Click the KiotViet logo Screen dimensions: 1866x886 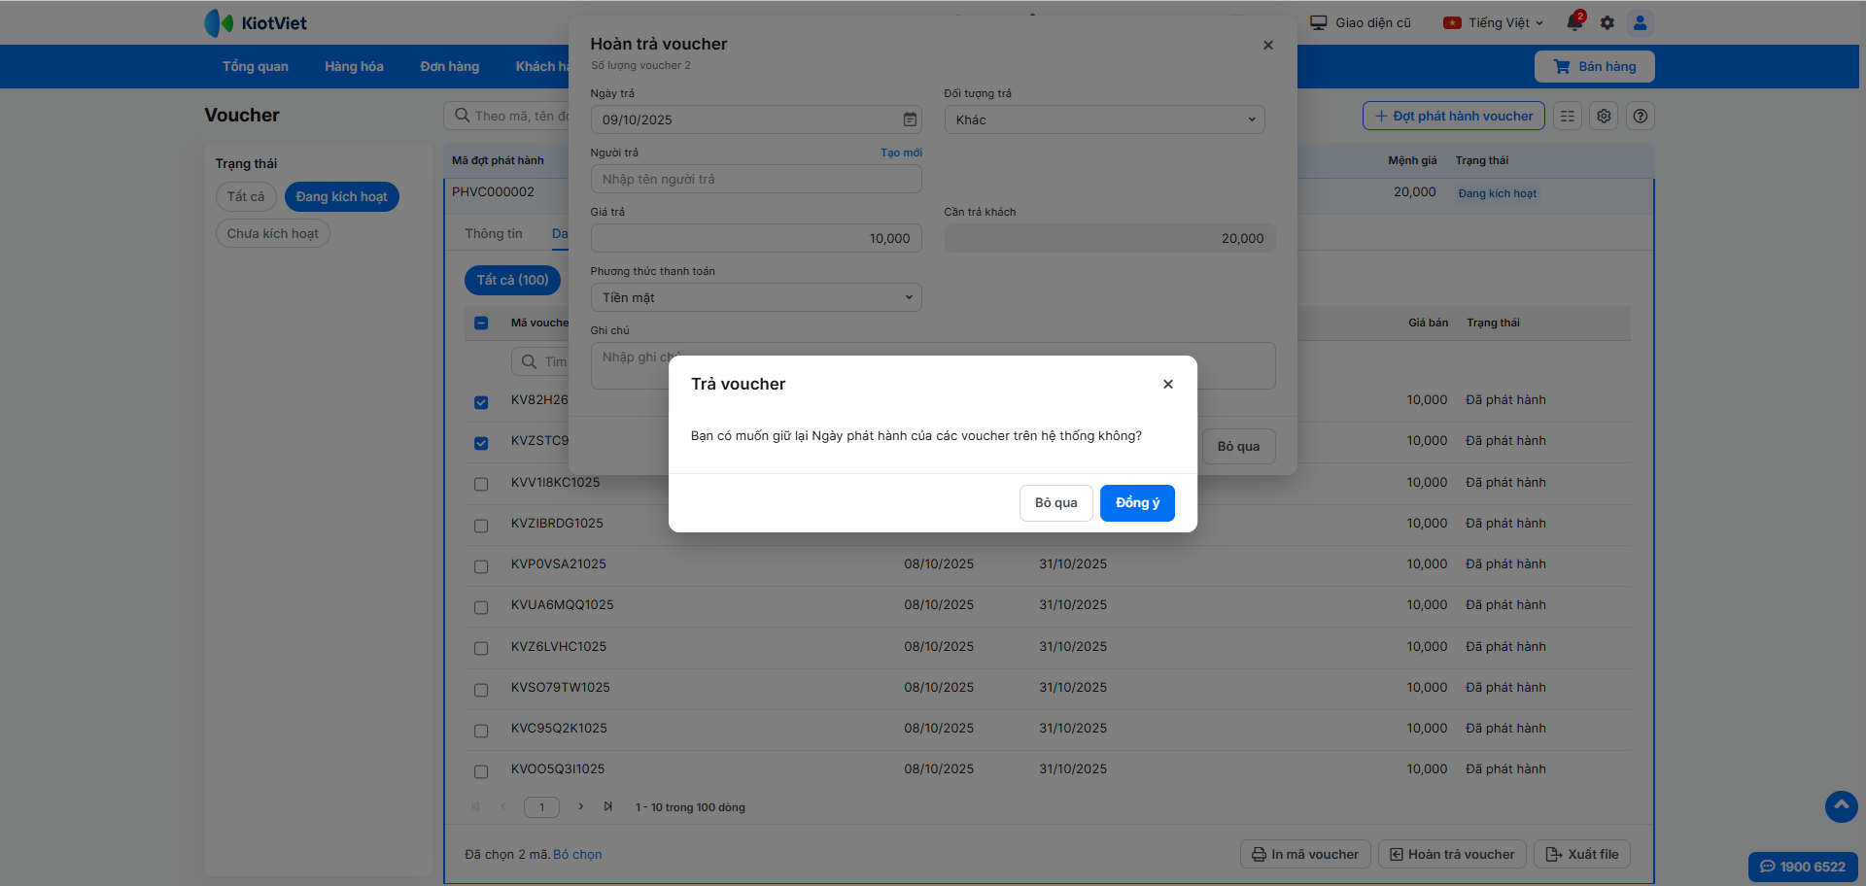coord(256,22)
